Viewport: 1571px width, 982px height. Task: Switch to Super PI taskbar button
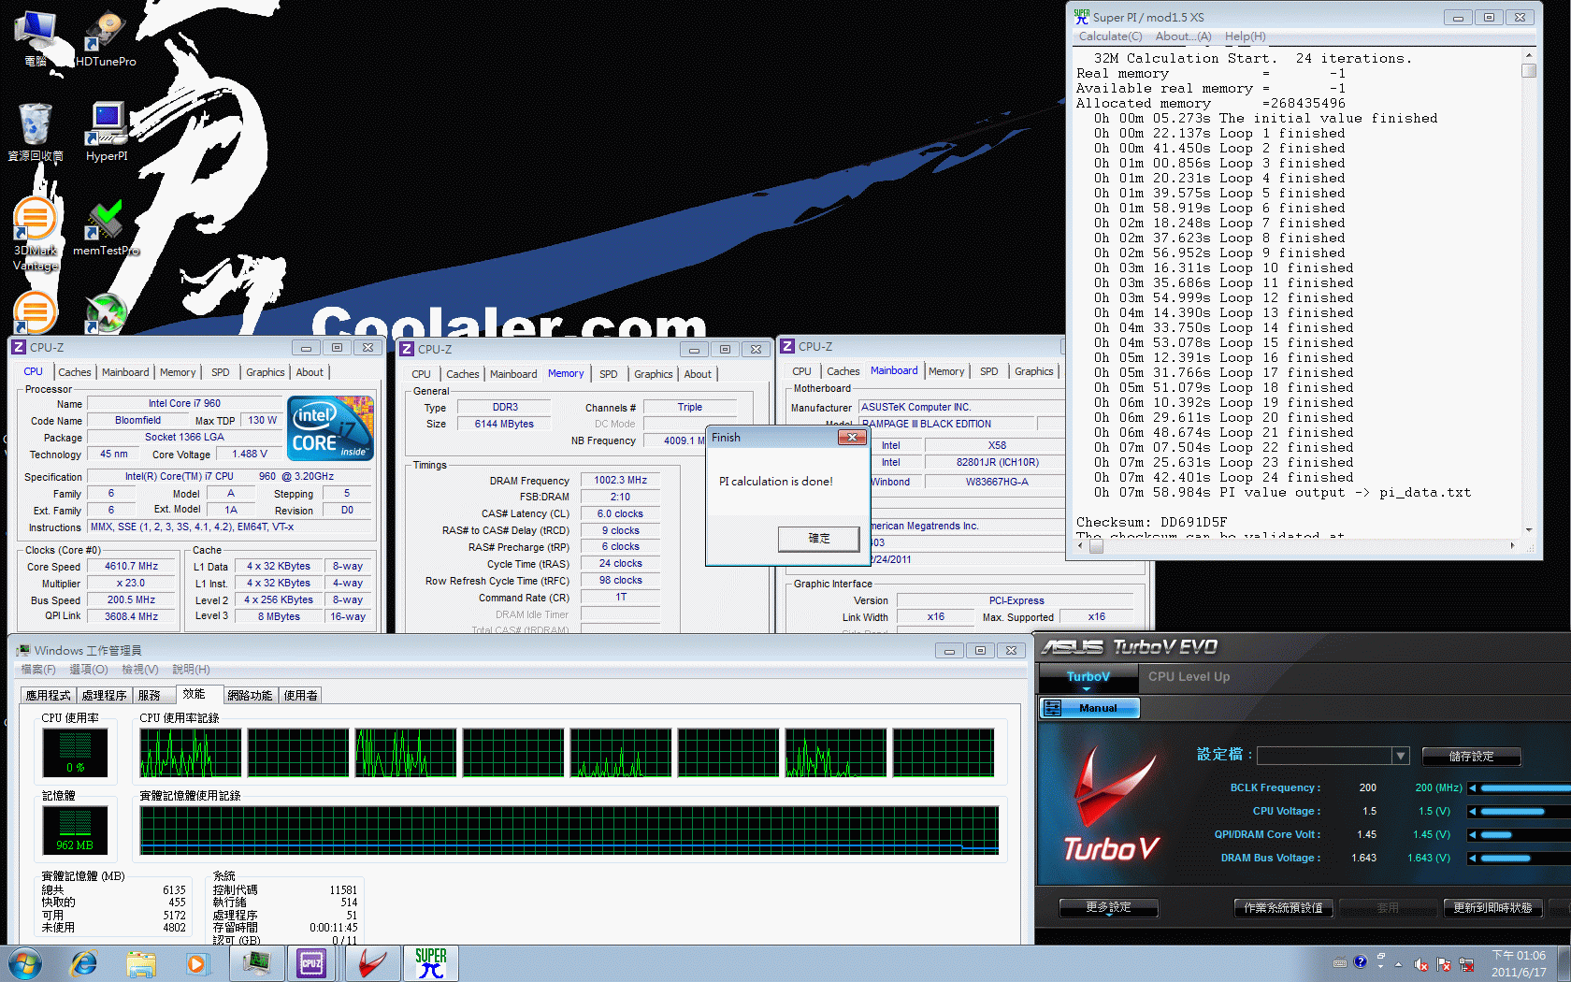point(431,963)
